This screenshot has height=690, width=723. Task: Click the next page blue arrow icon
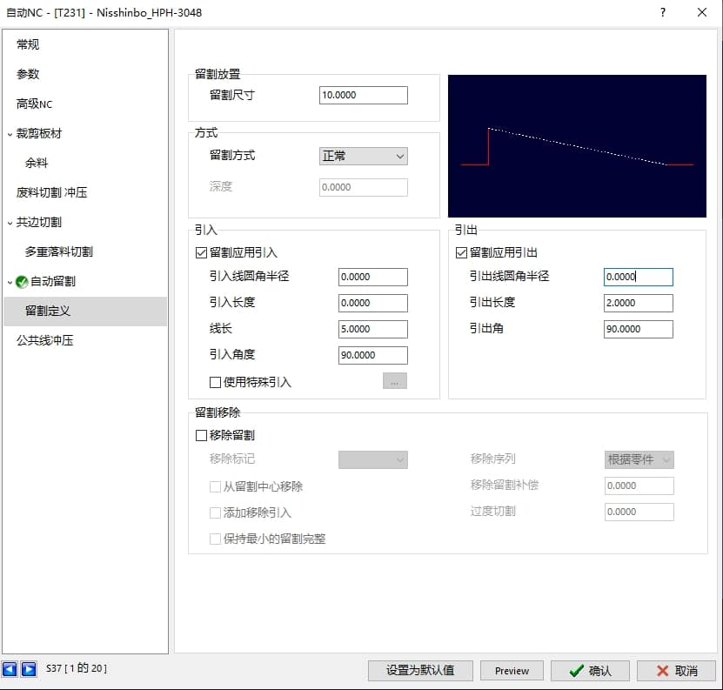point(29,669)
